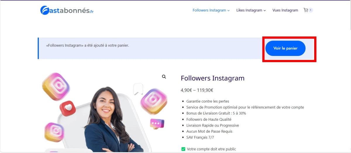This screenshot has width=351, height=153.
Task: Click the purple chat bubble icon in image
Action: [x=157, y=124]
